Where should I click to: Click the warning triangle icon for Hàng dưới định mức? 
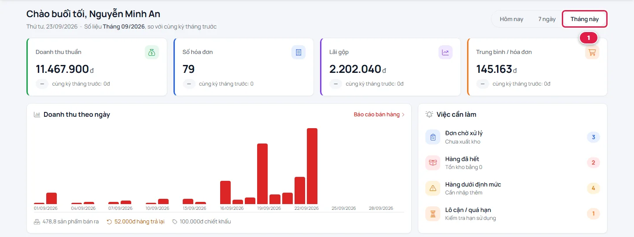[x=433, y=188]
